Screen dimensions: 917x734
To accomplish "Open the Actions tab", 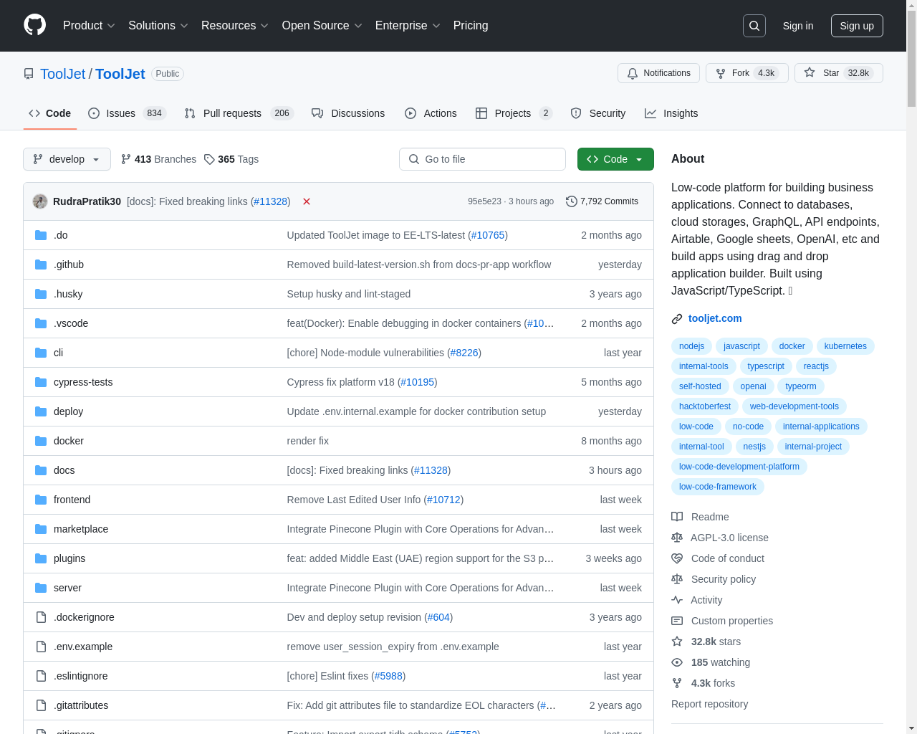I will coord(431,113).
